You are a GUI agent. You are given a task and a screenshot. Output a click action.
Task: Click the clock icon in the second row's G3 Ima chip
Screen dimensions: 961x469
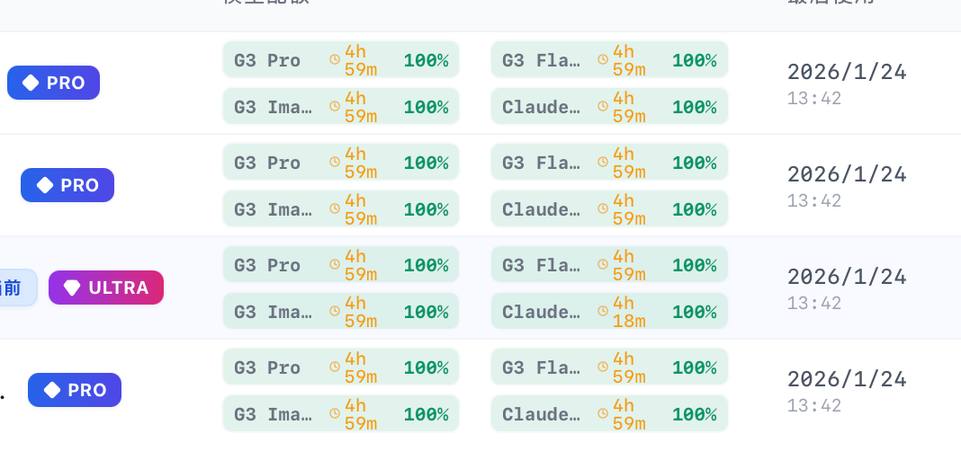pos(335,208)
